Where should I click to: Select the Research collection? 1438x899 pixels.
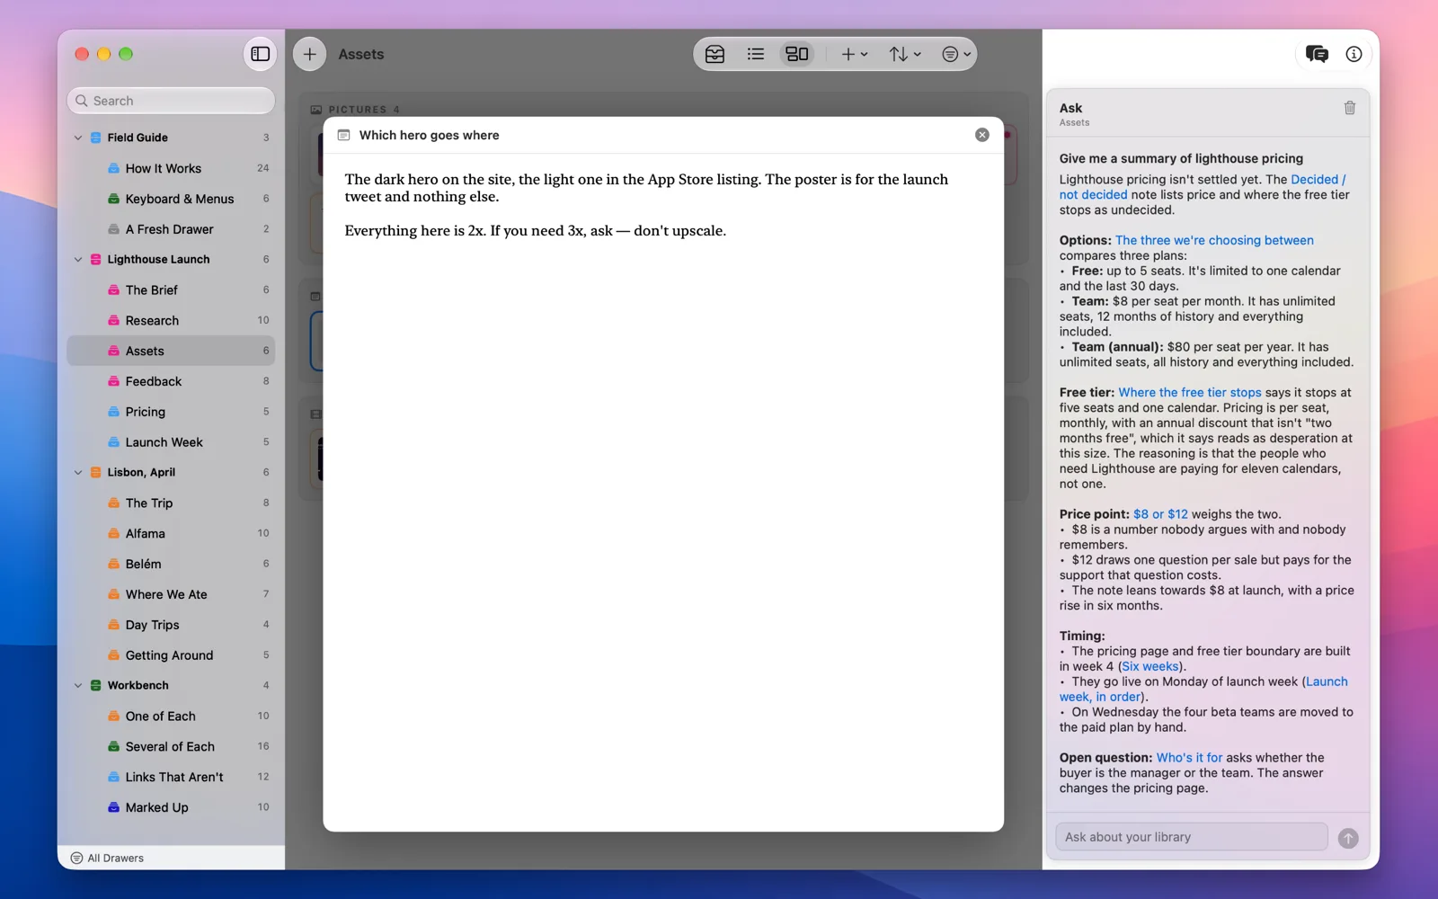pos(171,320)
